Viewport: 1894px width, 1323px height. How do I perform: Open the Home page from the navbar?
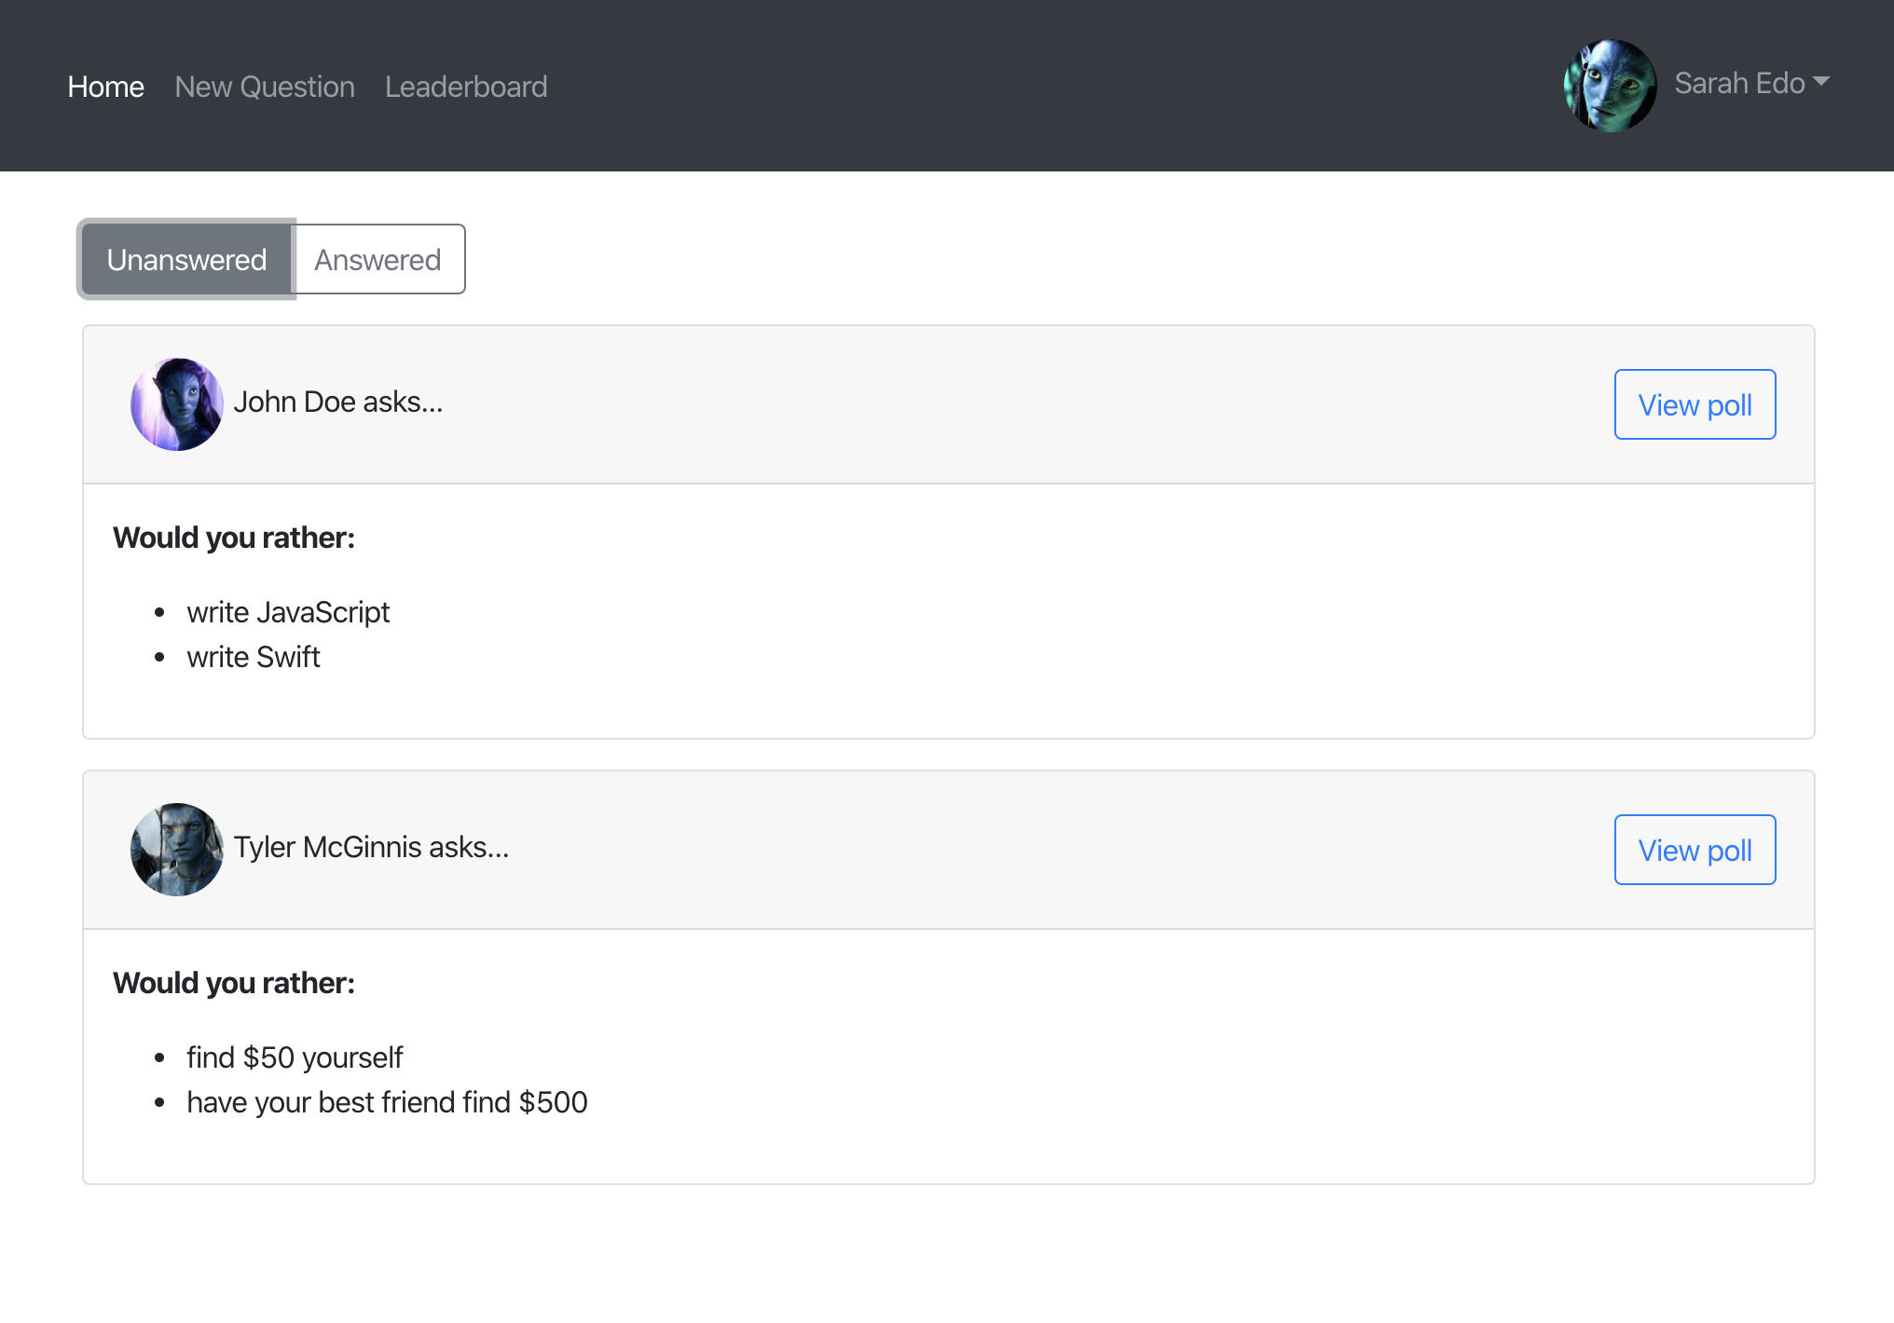pos(105,86)
